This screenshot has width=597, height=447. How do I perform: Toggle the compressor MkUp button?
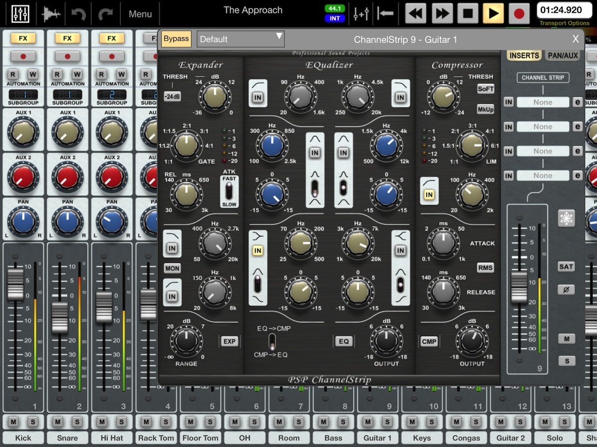(486, 109)
